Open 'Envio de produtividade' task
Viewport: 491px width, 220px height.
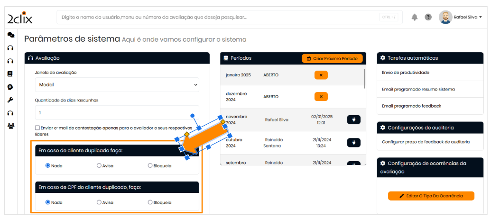(x=405, y=73)
